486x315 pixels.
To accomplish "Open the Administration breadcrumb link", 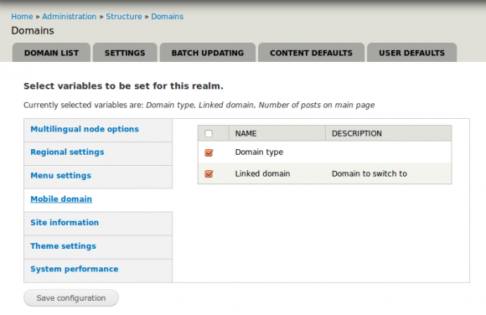I will (69, 17).
